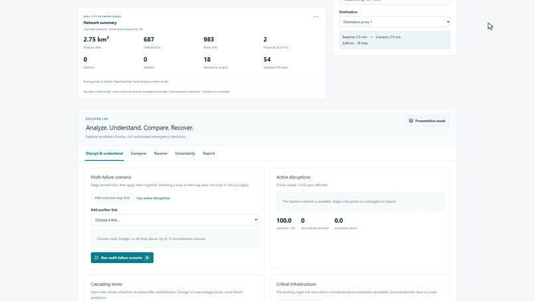535x301 pixels.
Task: Click the disconnected demand value
Action: pos(303,221)
